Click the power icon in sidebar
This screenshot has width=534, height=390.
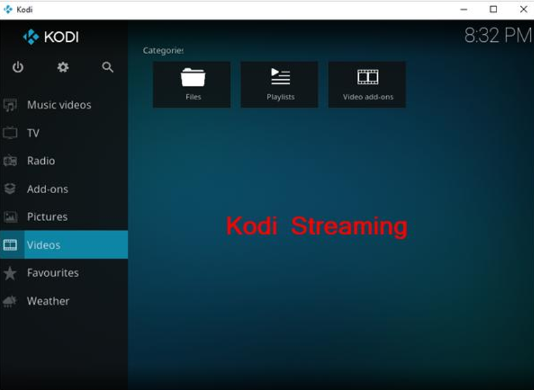coord(18,67)
